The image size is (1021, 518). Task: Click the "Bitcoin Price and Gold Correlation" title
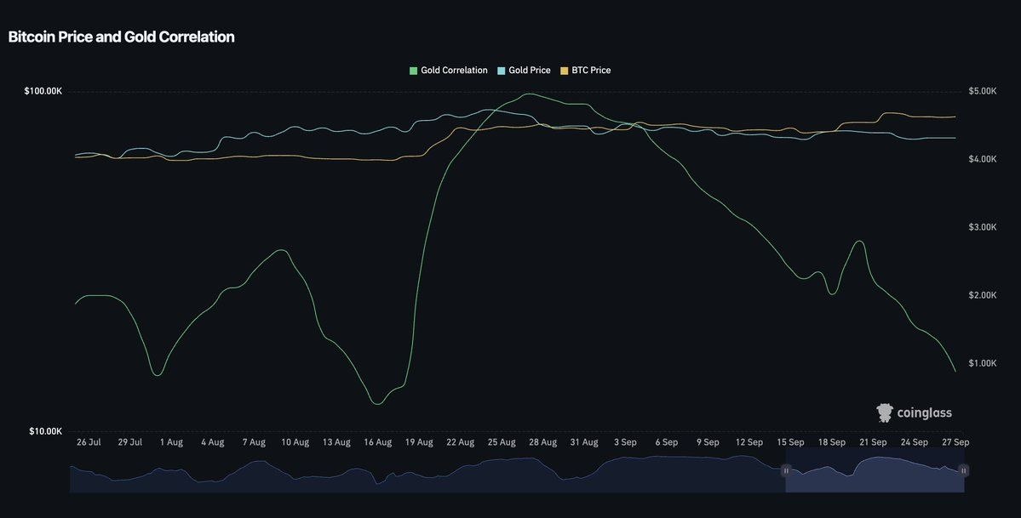pyautogui.click(x=121, y=37)
